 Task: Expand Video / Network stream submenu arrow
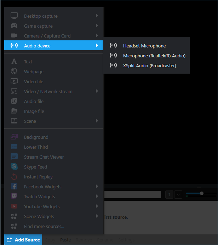pos(97,91)
